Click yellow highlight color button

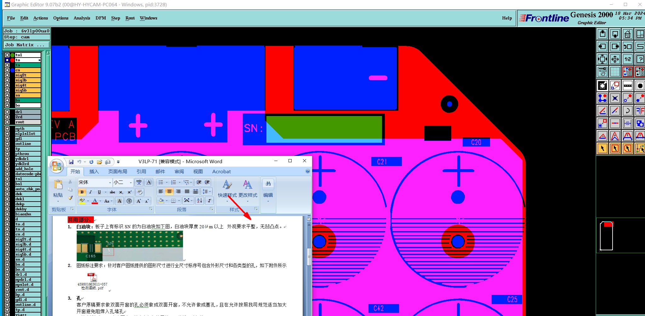[x=82, y=201]
